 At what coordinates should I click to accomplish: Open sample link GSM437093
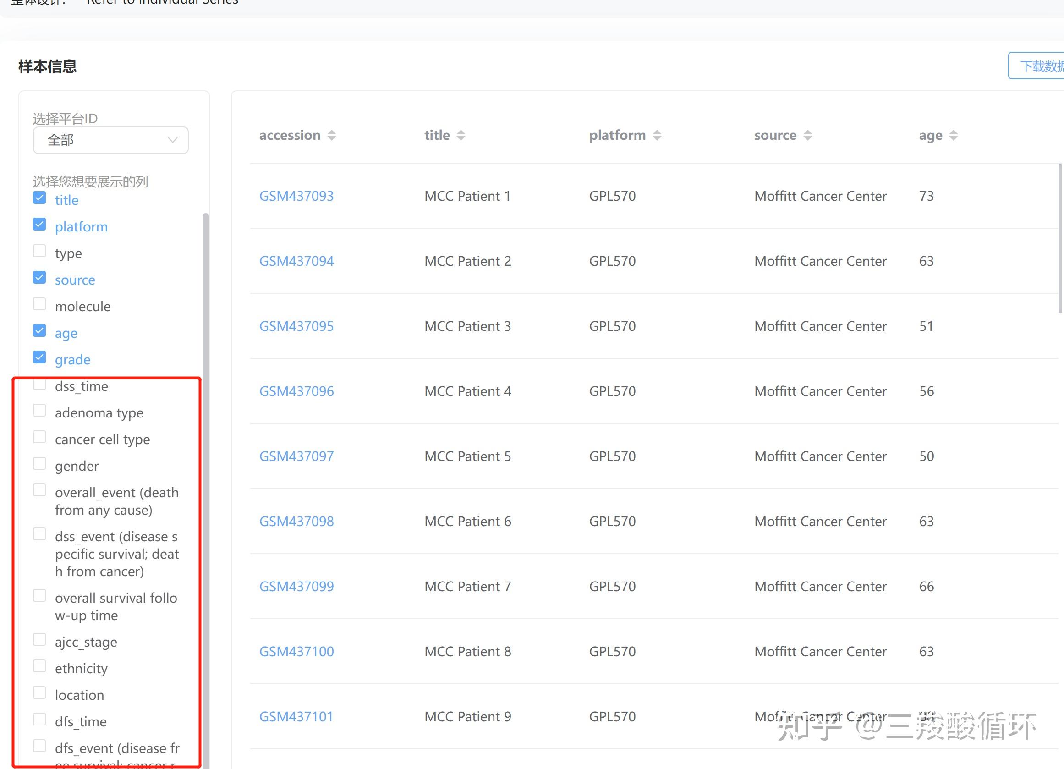pyautogui.click(x=296, y=196)
